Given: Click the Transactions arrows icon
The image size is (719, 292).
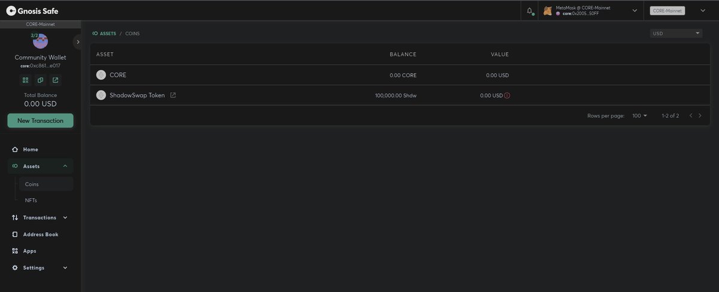Looking at the screenshot, I should [x=15, y=218].
